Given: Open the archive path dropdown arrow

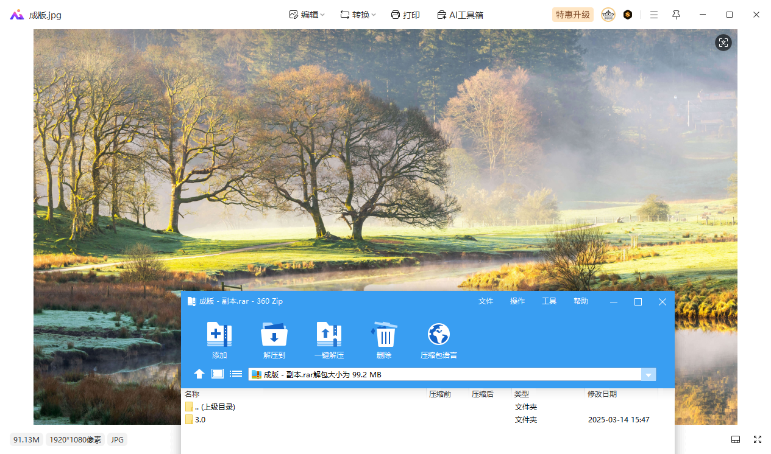Looking at the screenshot, I should (x=648, y=375).
